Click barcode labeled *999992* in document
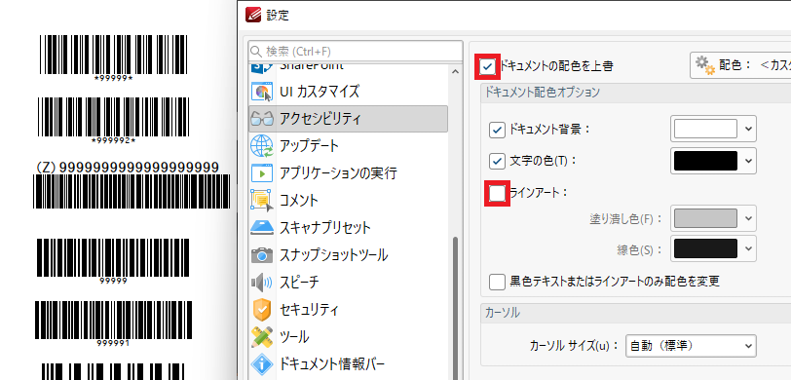The height and width of the screenshot is (380, 791). coord(114,117)
